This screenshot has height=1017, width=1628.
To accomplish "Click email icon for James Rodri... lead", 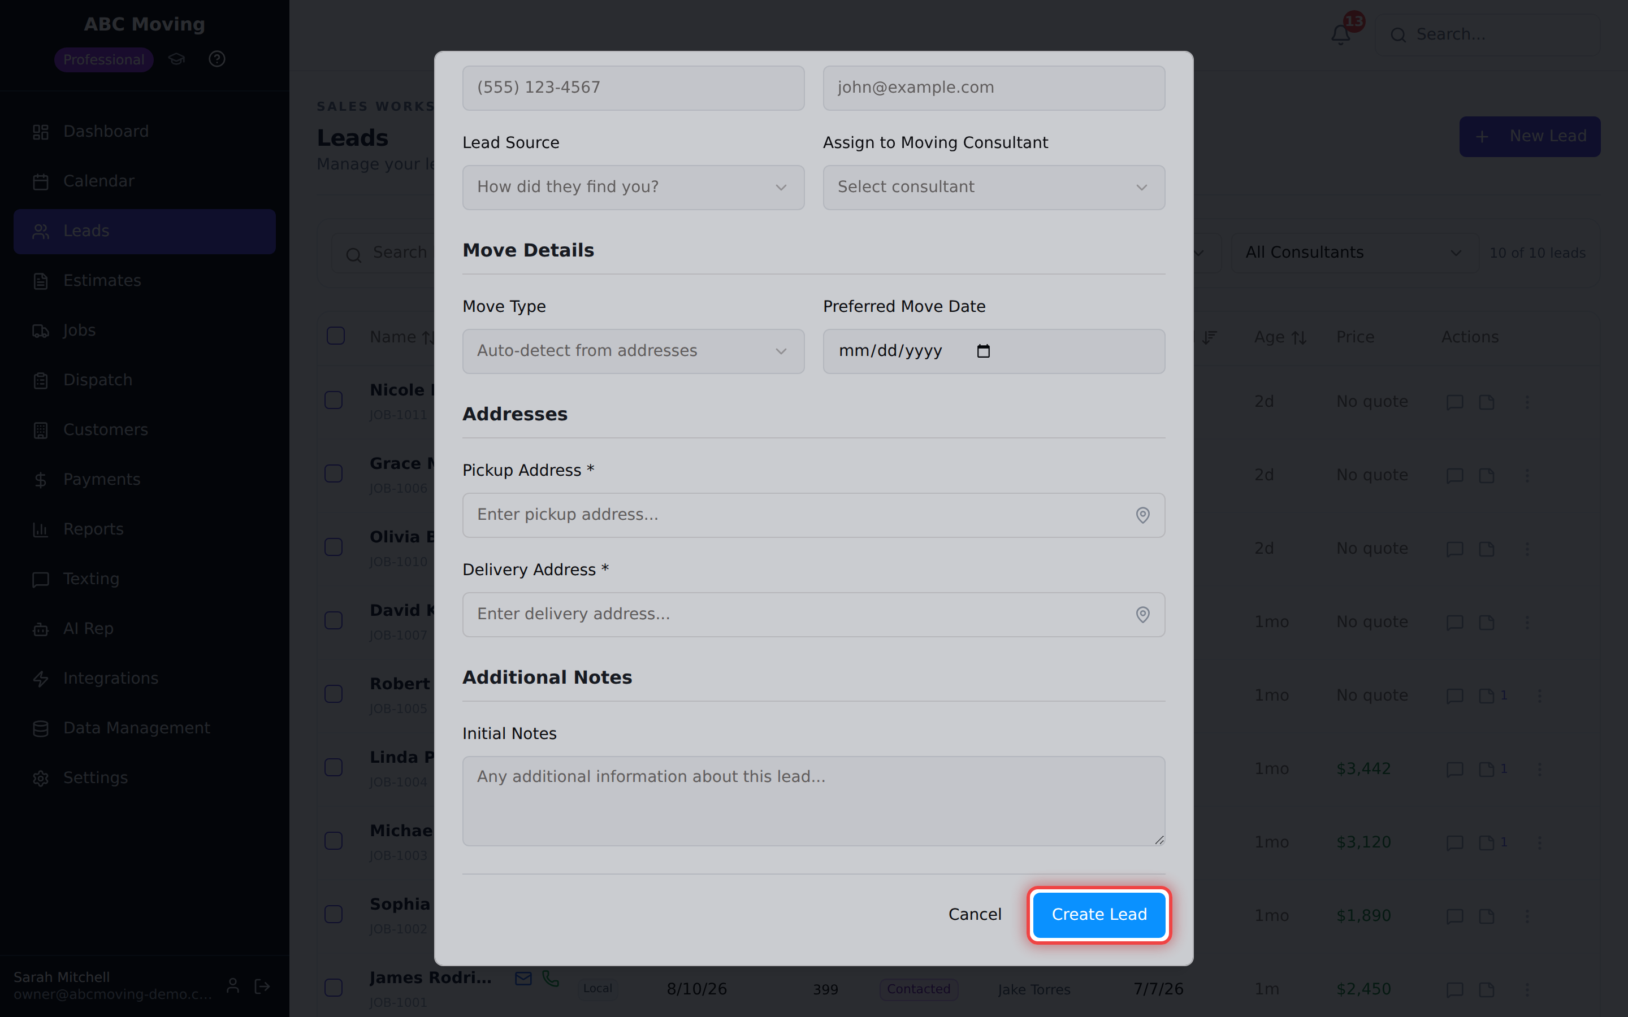I will tap(523, 979).
